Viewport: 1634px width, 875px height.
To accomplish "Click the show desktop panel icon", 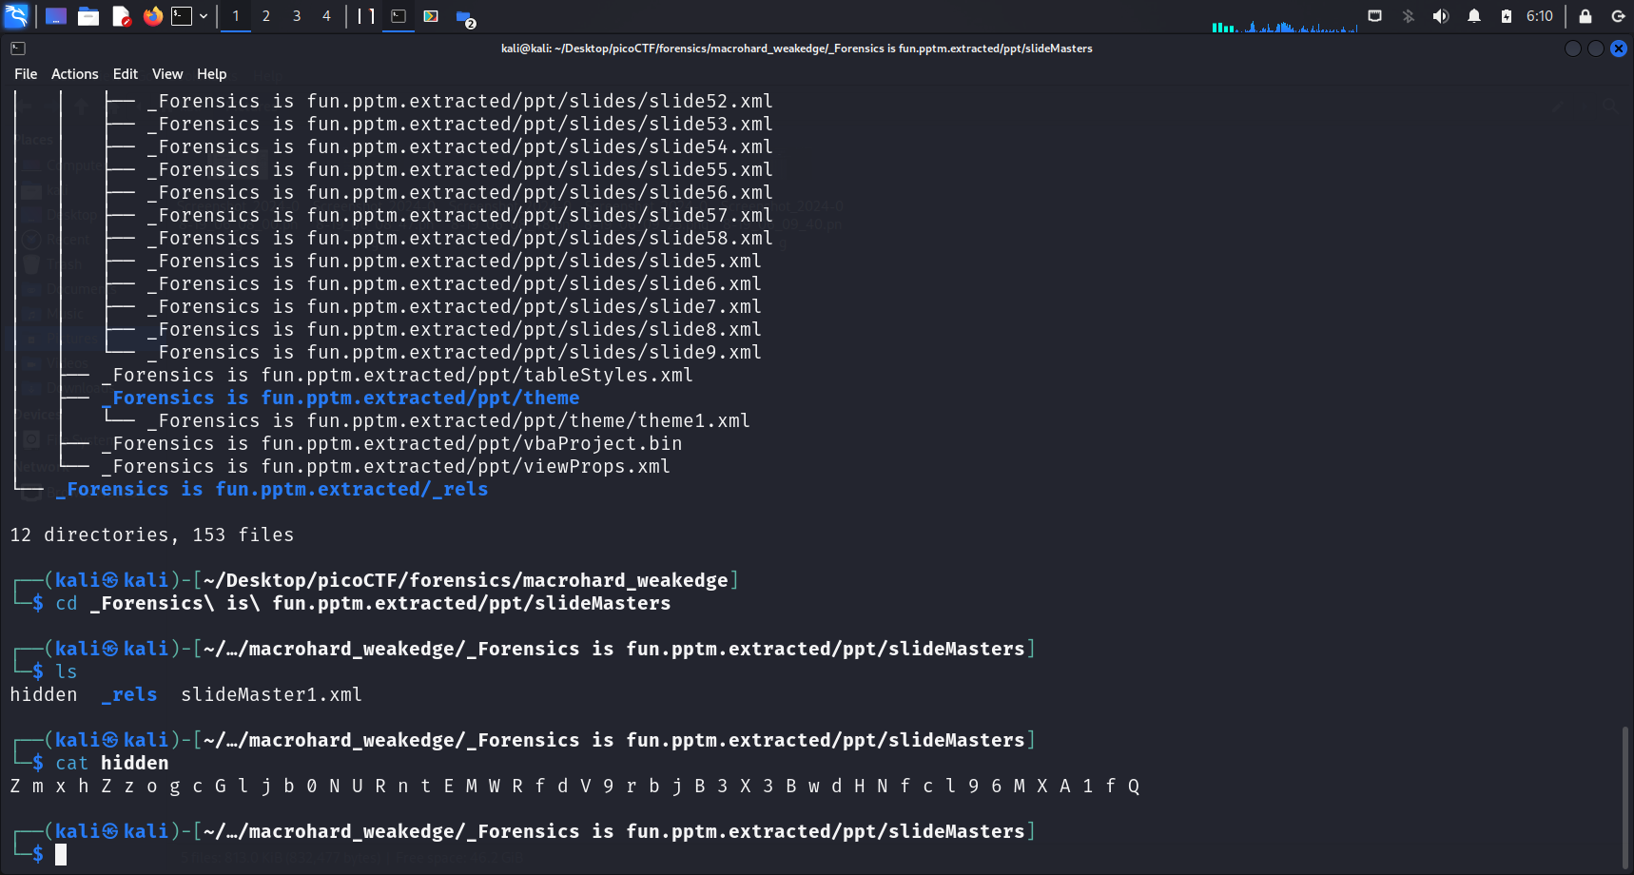I will (x=56, y=16).
